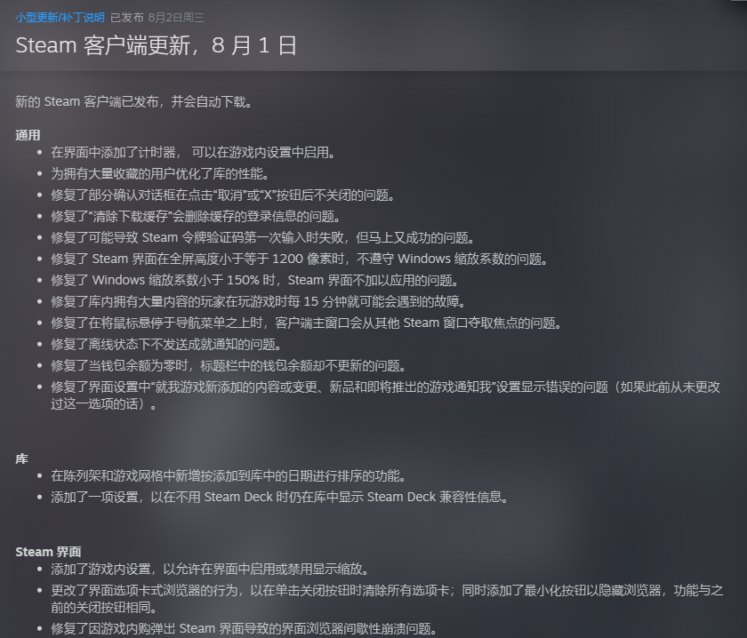Click the line about 在界面中添加了计时器
747x638 pixels.
[194, 152]
